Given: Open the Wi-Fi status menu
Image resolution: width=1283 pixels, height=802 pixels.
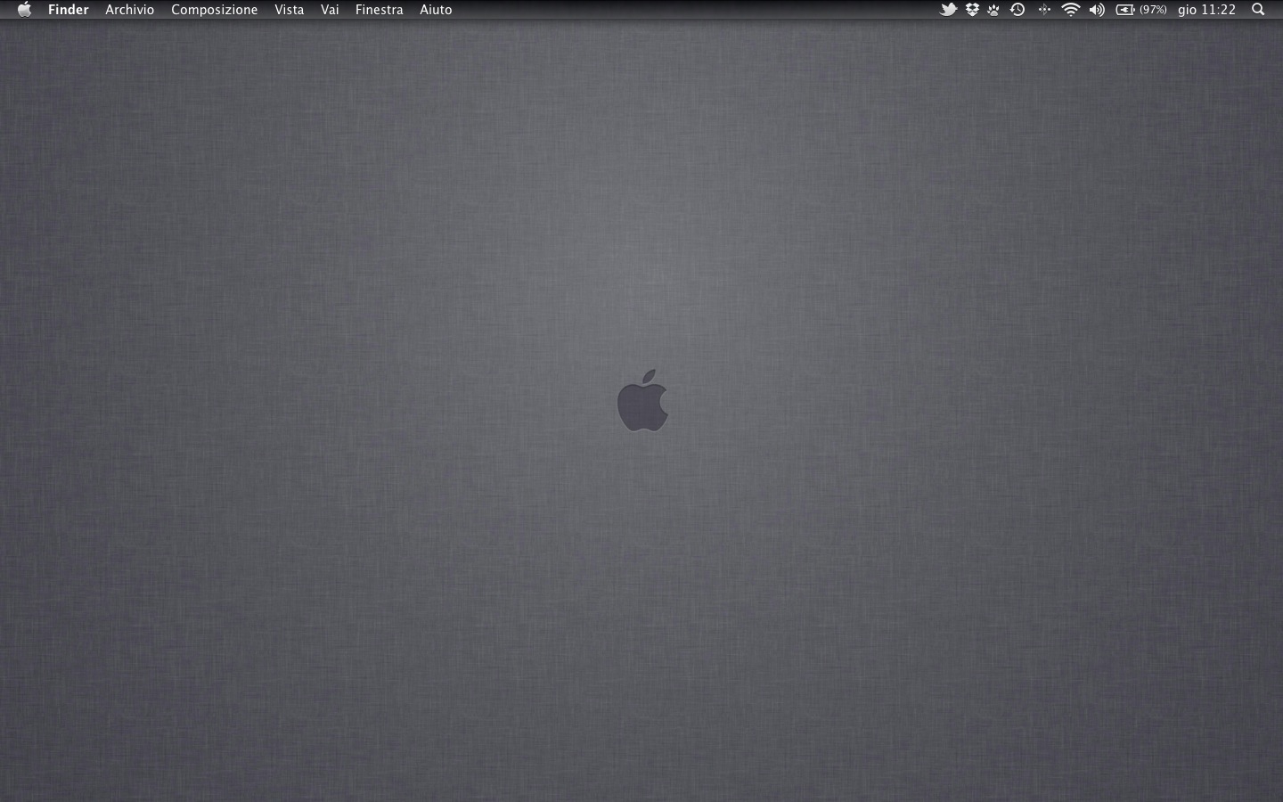Looking at the screenshot, I should point(1071,10).
